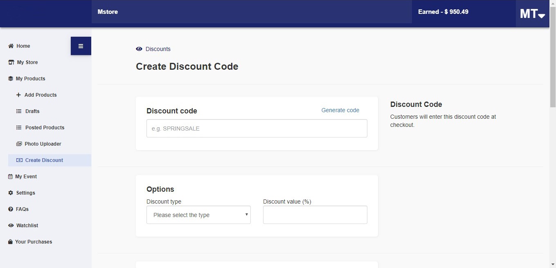Click the Your Purchases bag icon
The width and height of the screenshot is (556, 268).
10,242
